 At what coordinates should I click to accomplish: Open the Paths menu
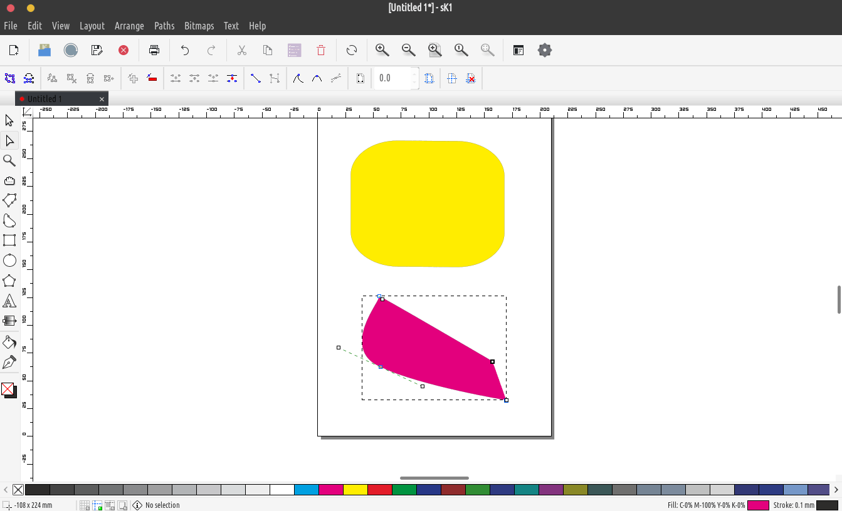[x=164, y=26]
